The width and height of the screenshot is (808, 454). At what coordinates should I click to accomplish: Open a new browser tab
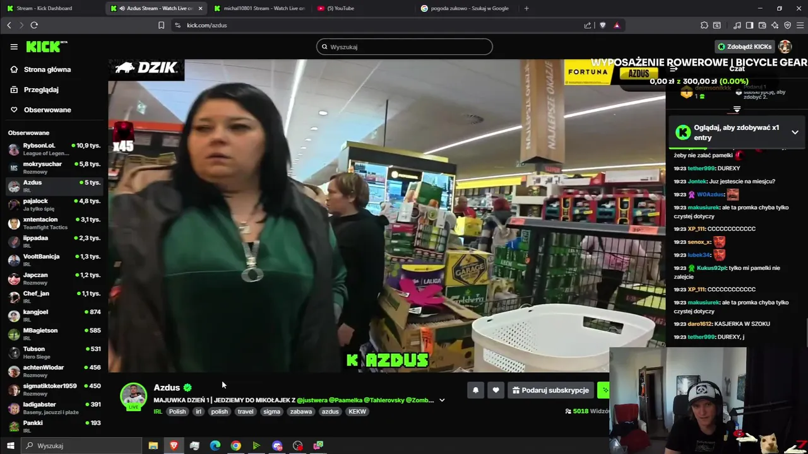(x=526, y=8)
